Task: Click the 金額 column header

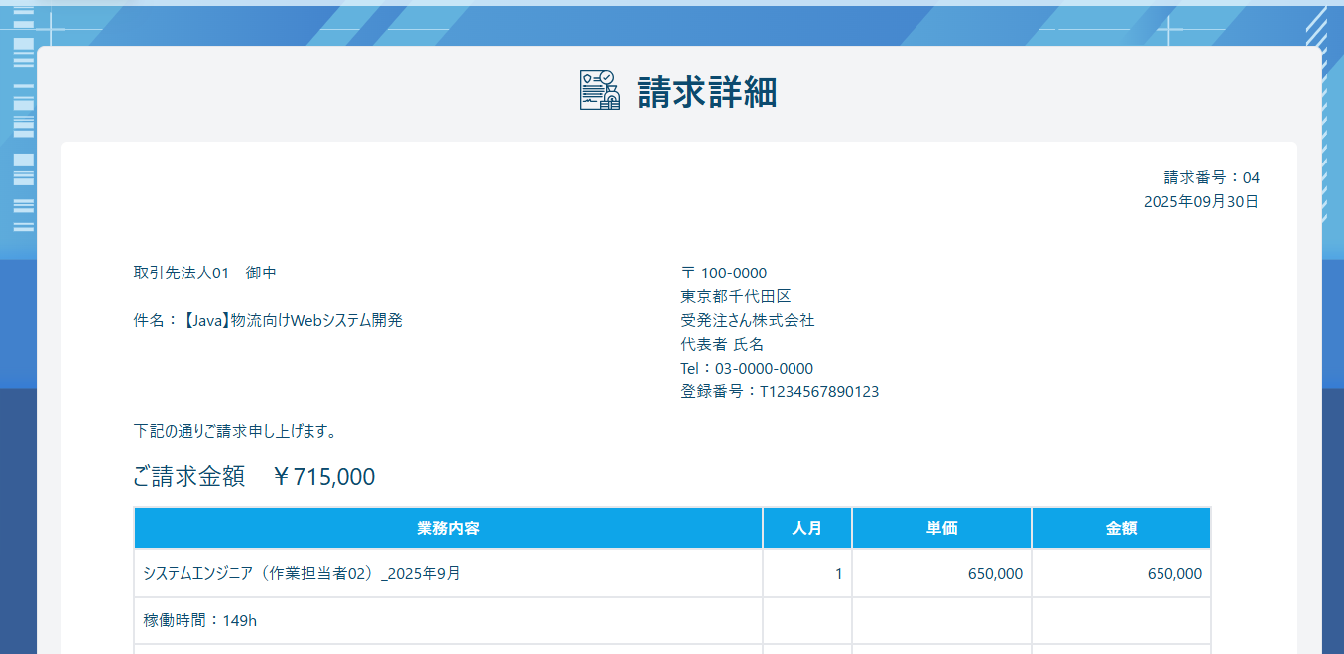Action: pos(1121,528)
